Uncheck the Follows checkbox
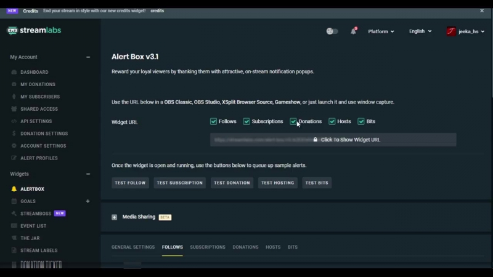The width and height of the screenshot is (493, 277). point(213,121)
